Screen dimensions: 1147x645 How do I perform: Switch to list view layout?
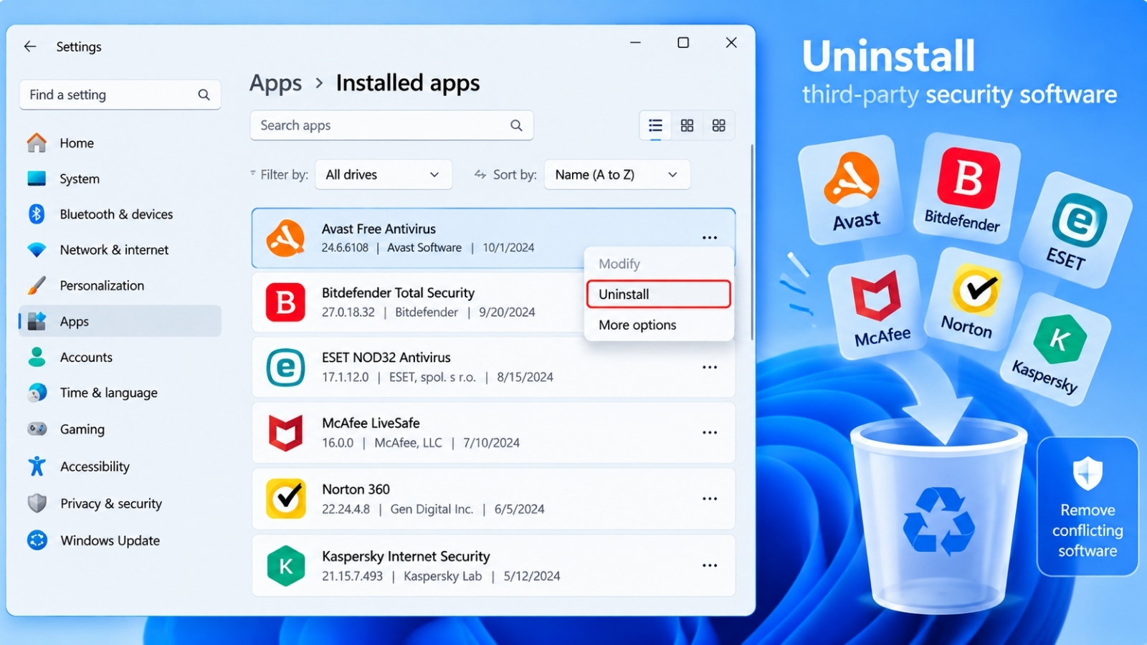click(655, 126)
